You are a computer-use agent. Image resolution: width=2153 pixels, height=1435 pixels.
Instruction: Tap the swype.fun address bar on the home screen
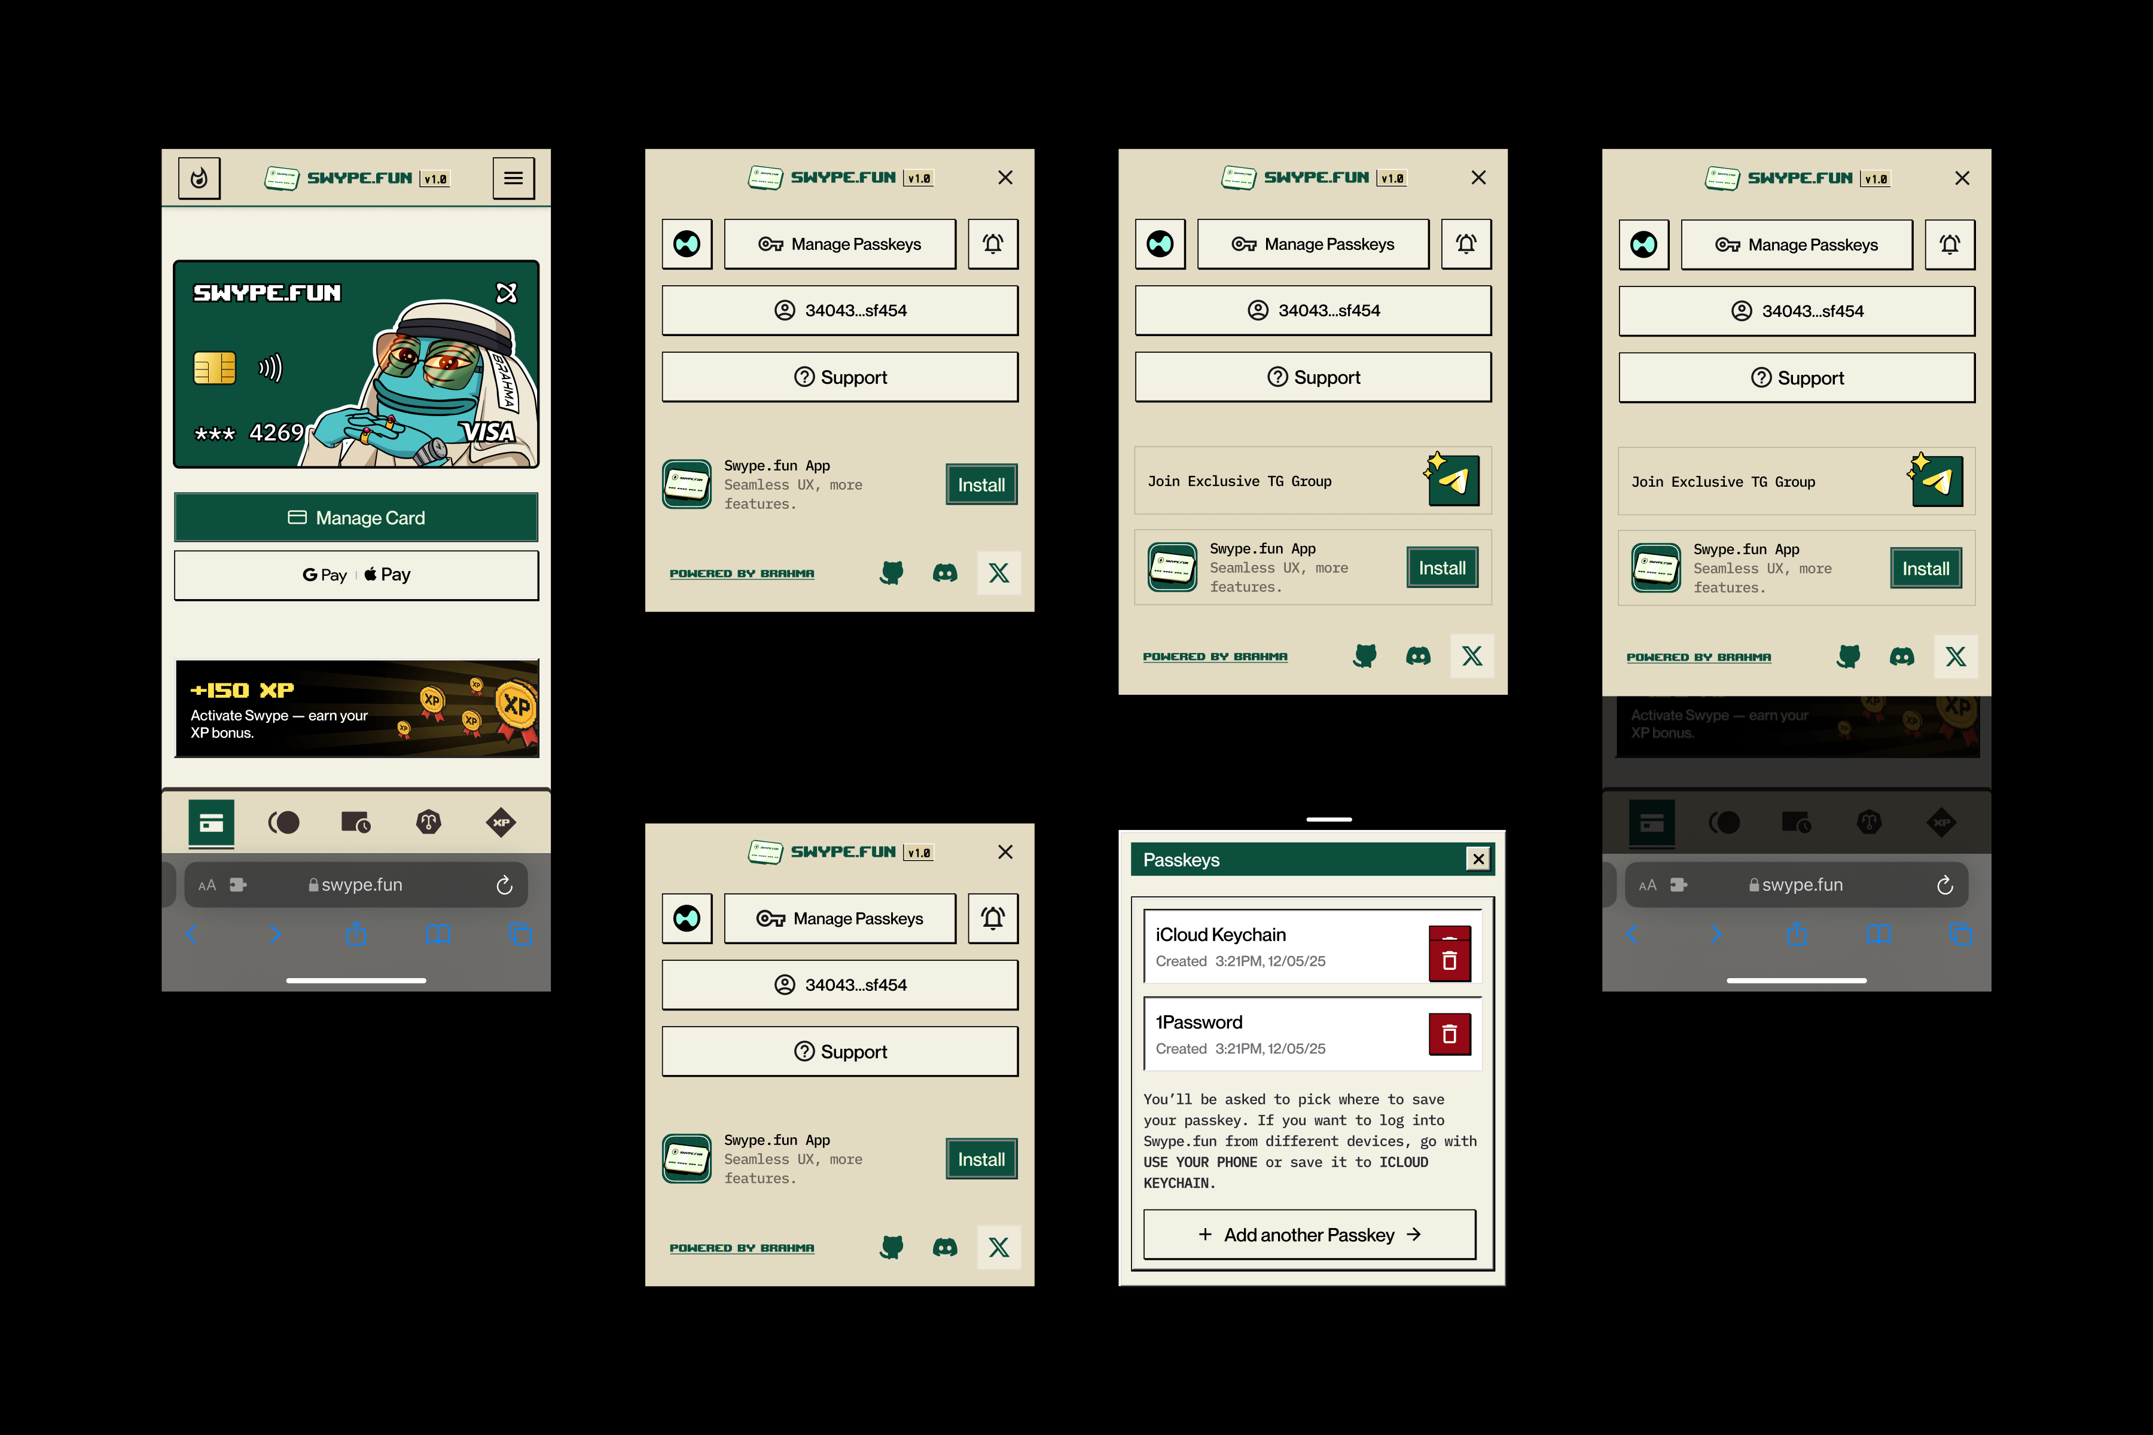pyautogui.click(x=356, y=885)
